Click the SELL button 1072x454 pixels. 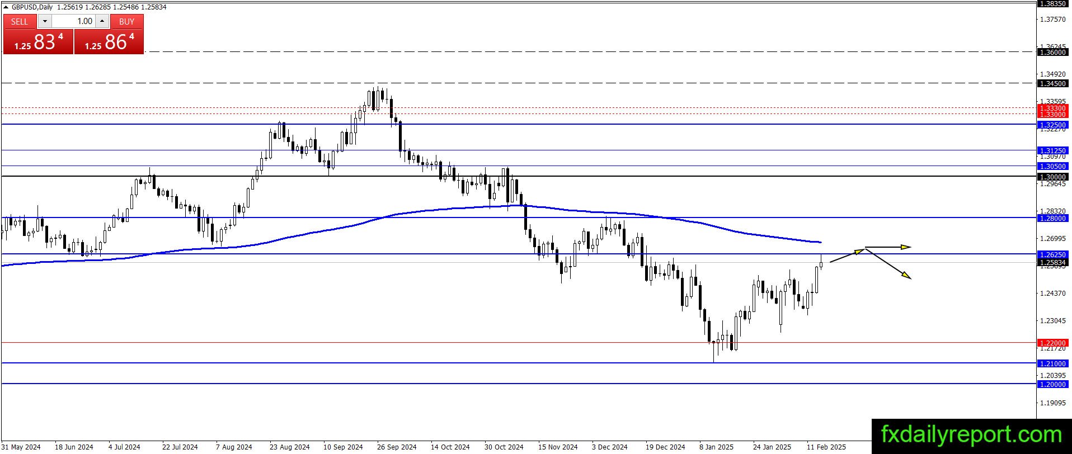20,21
